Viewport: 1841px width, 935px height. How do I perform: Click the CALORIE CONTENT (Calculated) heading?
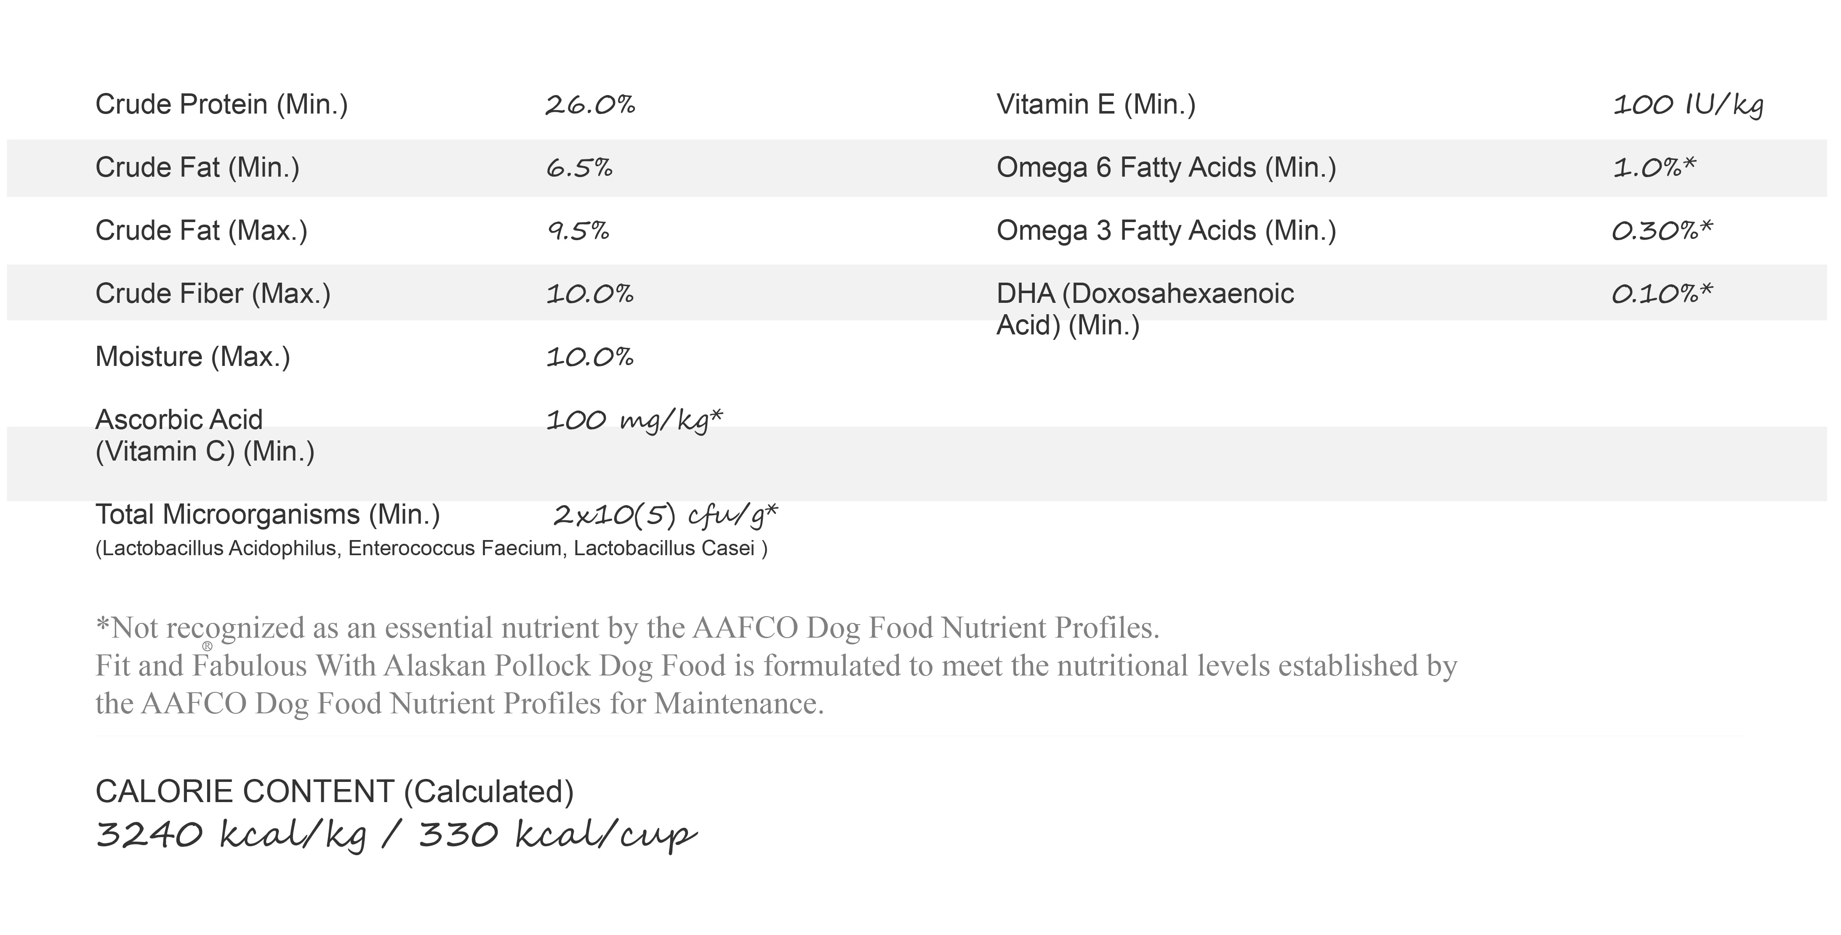coord(334,792)
